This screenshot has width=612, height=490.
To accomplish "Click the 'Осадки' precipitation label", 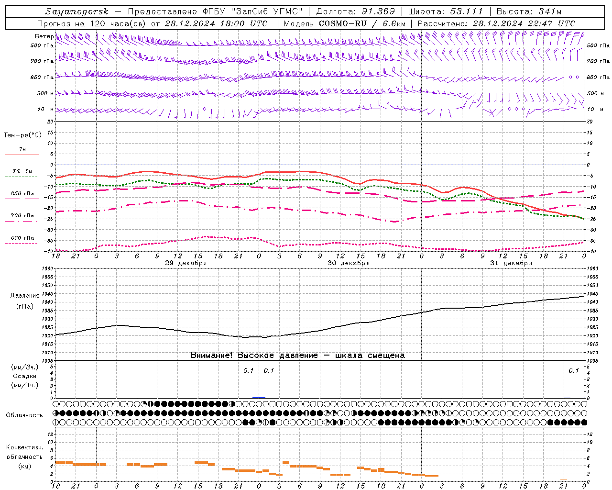I will (x=25, y=377).
